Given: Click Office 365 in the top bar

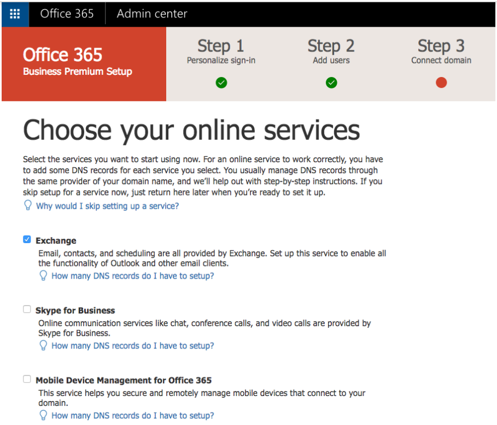Looking at the screenshot, I should [67, 14].
